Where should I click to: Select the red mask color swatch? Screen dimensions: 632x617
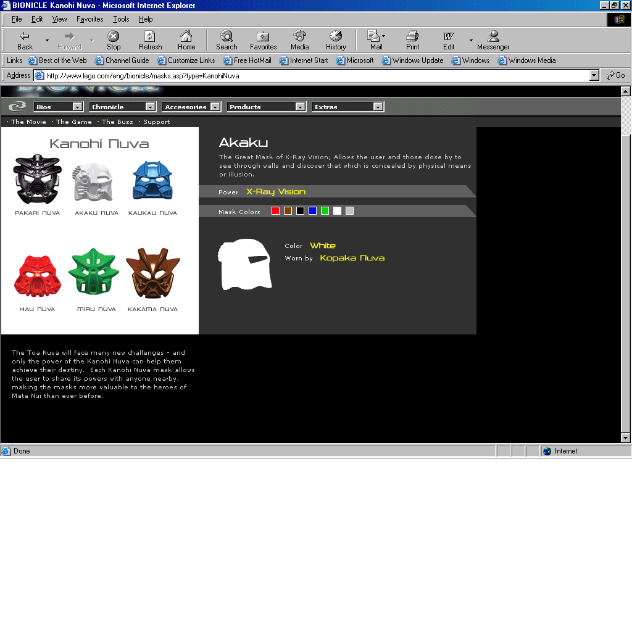pyautogui.click(x=276, y=211)
